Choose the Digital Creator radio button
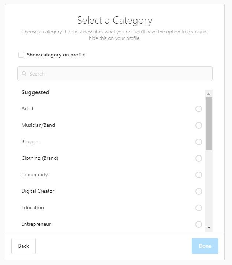 click(x=199, y=191)
